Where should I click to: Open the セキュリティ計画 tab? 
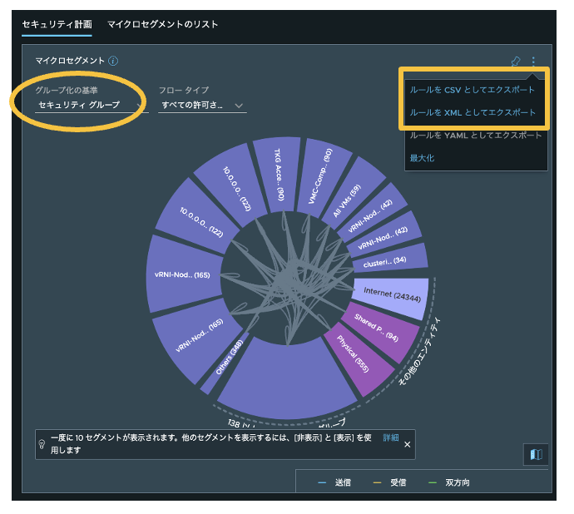point(57,24)
